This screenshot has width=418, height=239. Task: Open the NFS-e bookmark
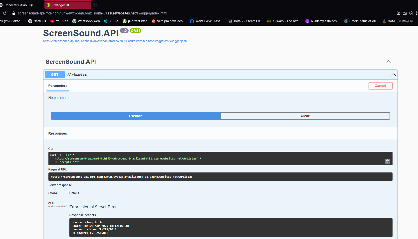(111, 21)
